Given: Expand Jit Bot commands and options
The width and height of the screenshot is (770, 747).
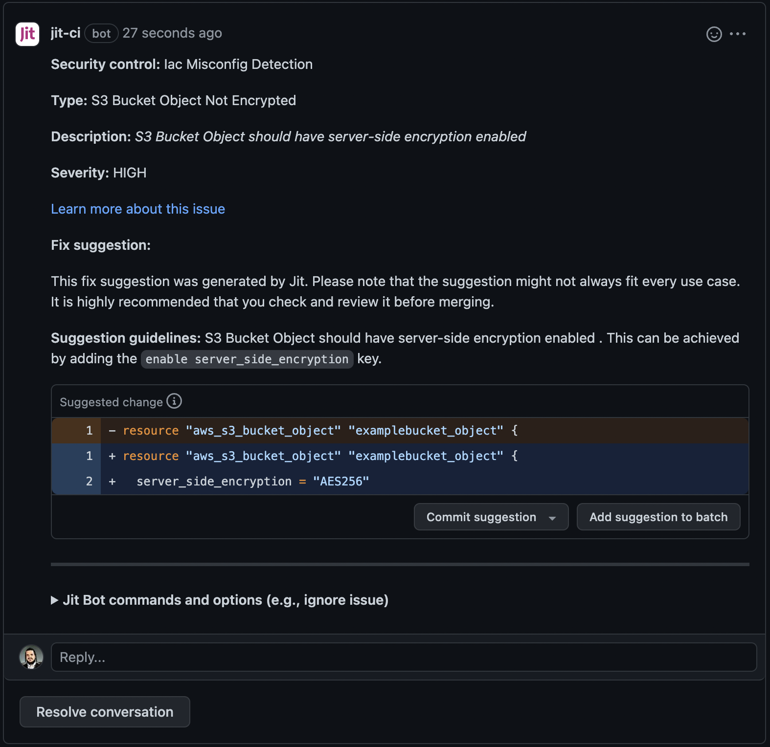Looking at the screenshot, I should 220,600.
